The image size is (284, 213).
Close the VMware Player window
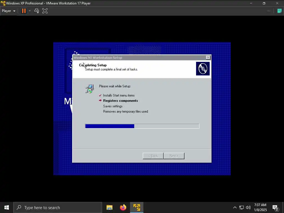[277, 3]
